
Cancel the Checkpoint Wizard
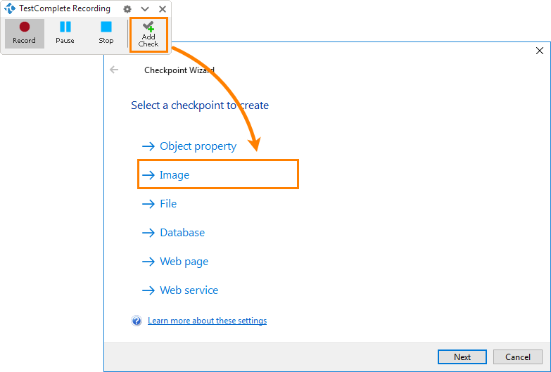(x=518, y=357)
